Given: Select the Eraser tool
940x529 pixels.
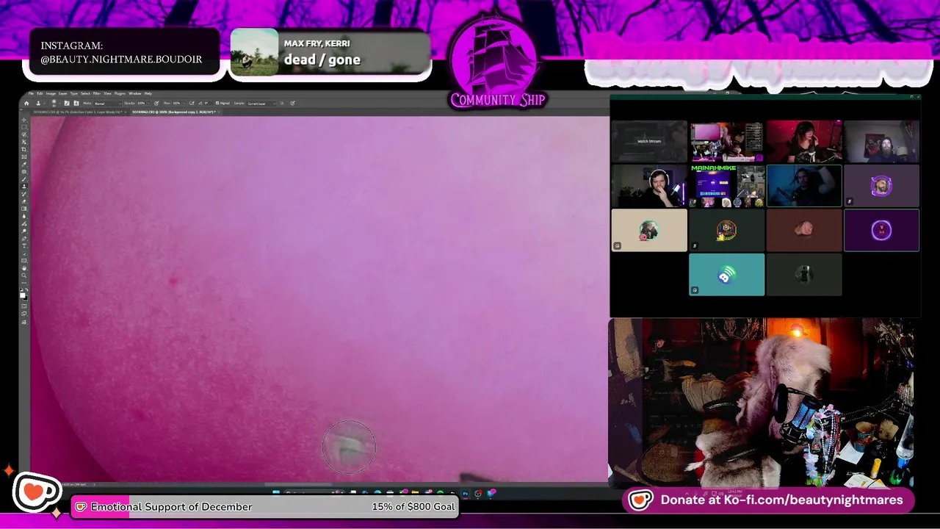Looking at the screenshot, I should click(24, 201).
